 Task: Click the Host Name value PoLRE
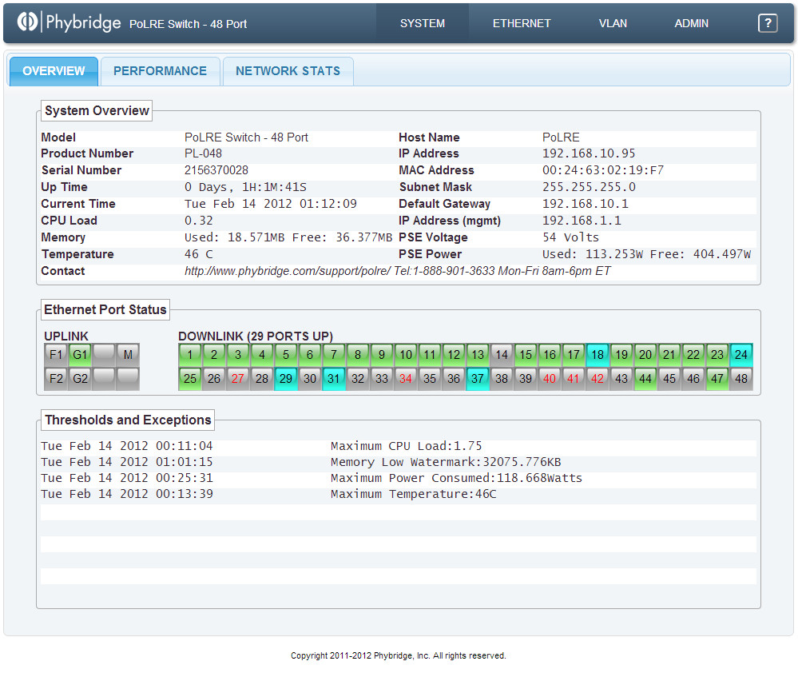click(561, 137)
